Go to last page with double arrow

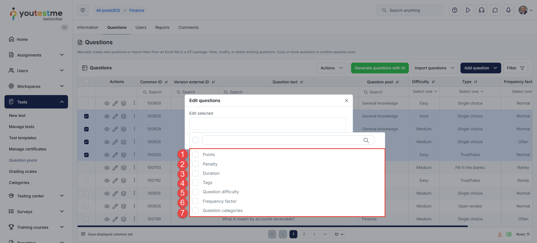click(x=325, y=234)
